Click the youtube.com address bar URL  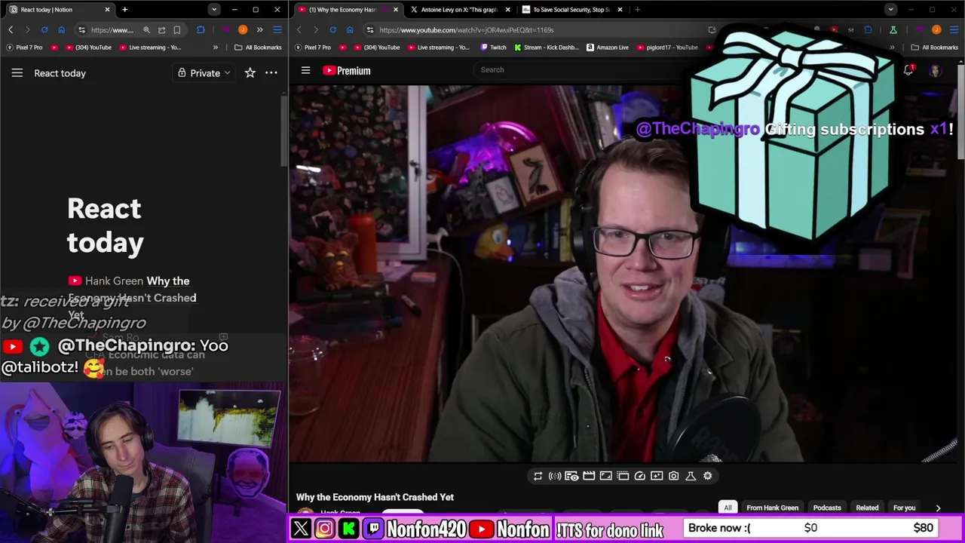tap(466, 30)
